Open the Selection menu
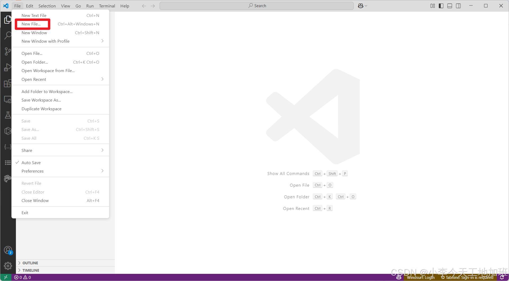The height and width of the screenshot is (281, 509). click(x=47, y=6)
